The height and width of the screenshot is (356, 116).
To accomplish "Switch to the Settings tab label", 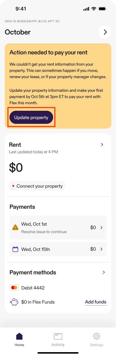I will click(97, 345).
